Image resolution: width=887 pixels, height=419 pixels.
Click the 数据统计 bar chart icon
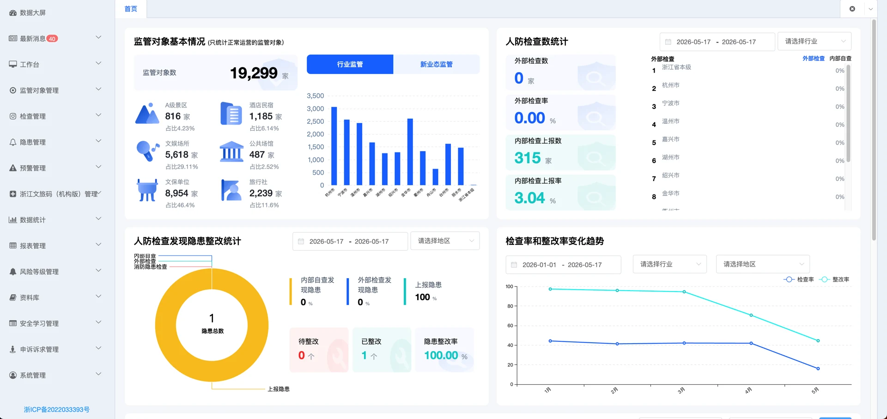coord(13,219)
